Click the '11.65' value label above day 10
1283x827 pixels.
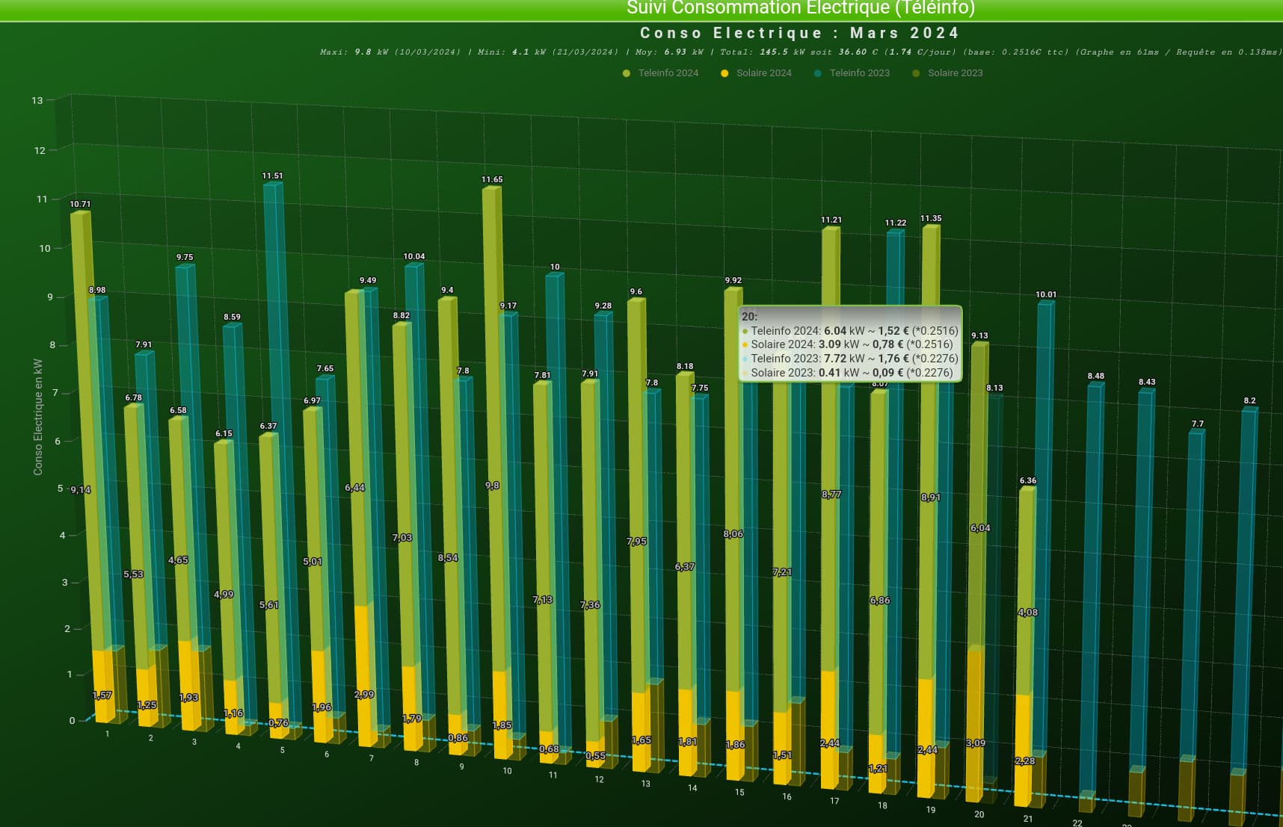[492, 180]
